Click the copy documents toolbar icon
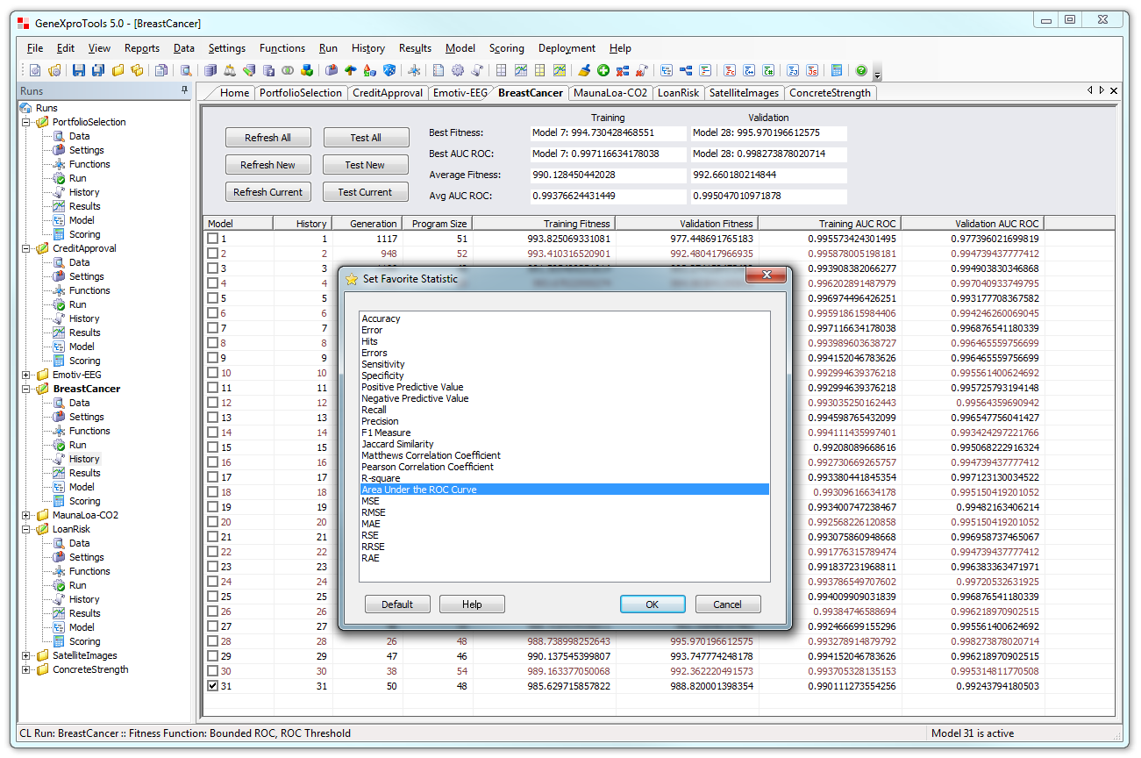Screen dimensions: 1141x758 pos(160,70)
